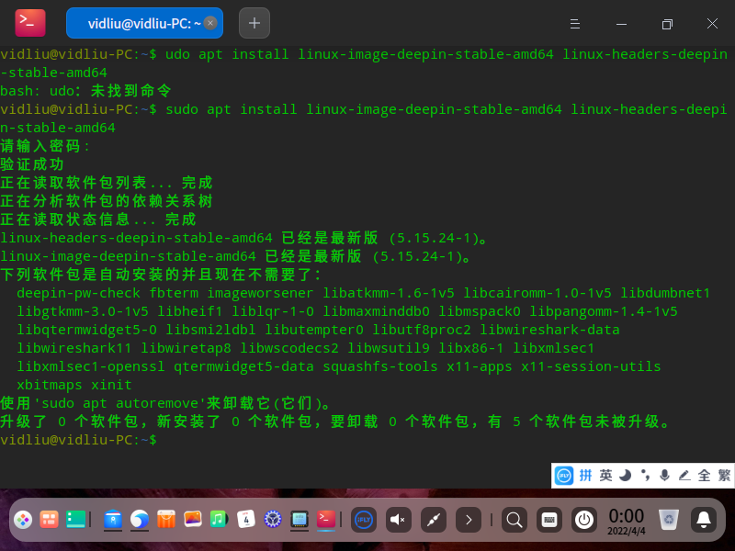Launch the deepin Browser

tap(138, 520)
